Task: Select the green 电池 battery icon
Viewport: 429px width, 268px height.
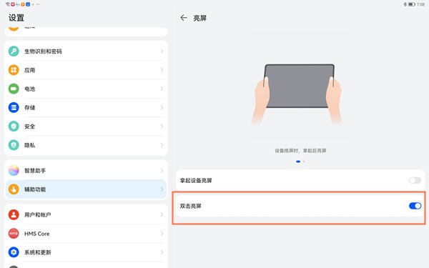Action: click(14, 89)
